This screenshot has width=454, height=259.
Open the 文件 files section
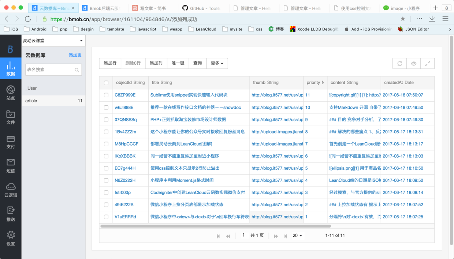click(11, 117)
